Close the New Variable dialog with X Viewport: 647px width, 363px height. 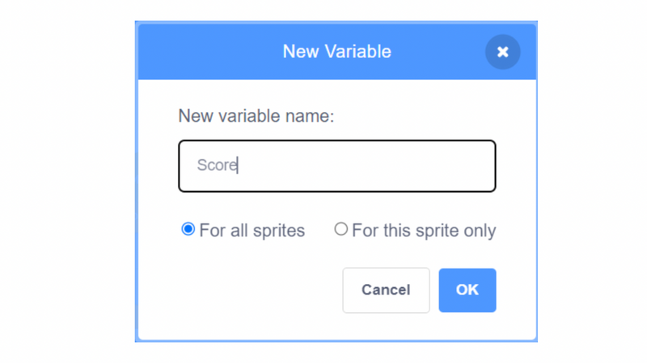click(502, 52)
